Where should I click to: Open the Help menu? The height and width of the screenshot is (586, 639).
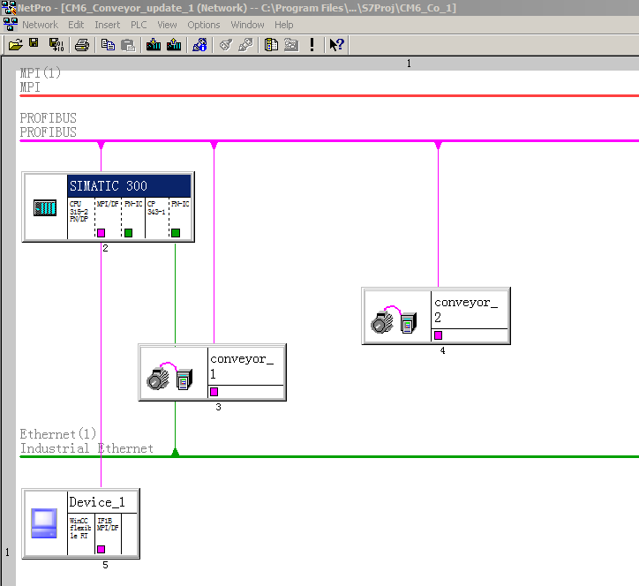tap(283, 25)
